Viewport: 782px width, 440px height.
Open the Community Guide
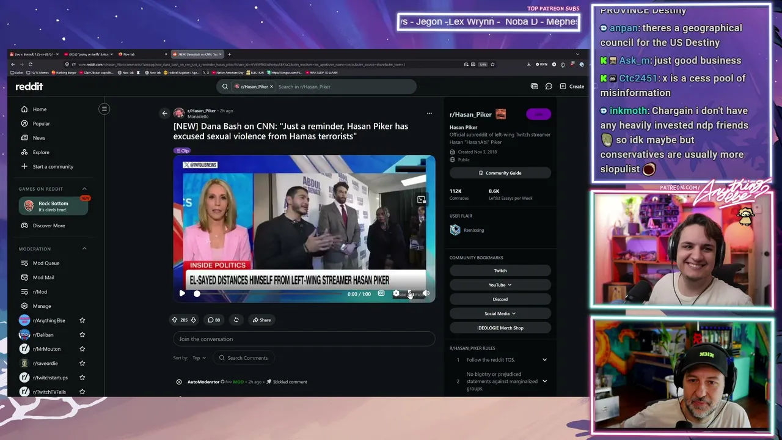(500, 173)
